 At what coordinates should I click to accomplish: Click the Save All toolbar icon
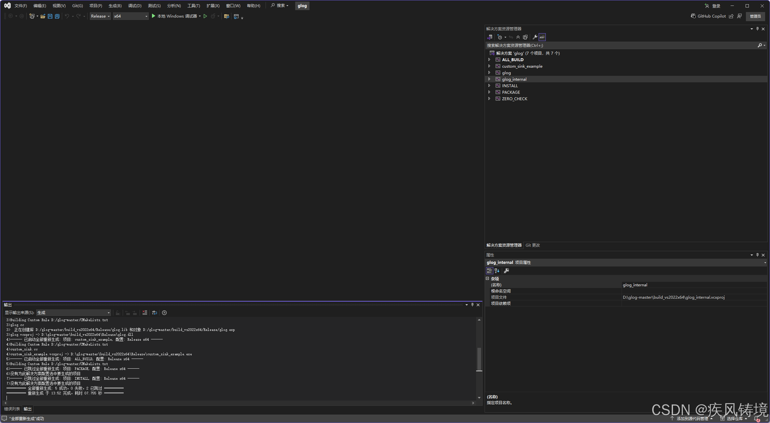(57, 16)
